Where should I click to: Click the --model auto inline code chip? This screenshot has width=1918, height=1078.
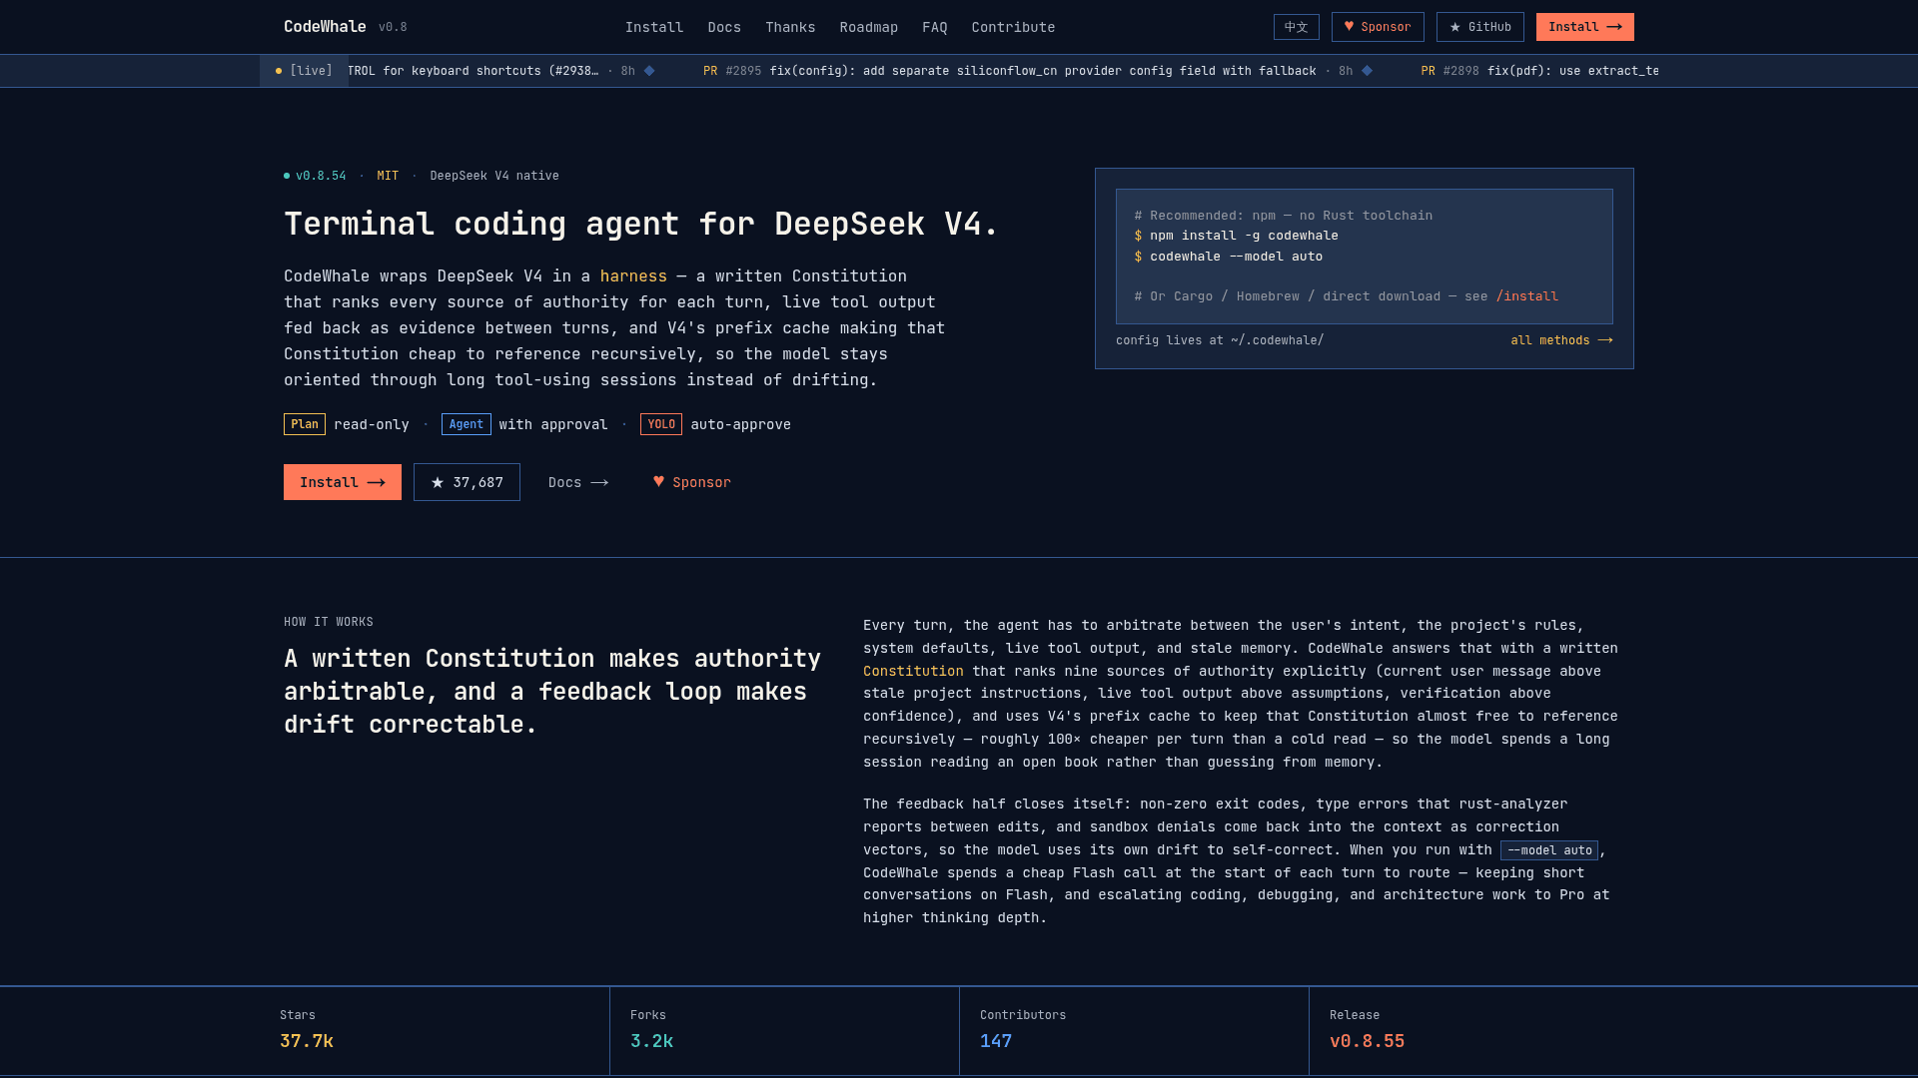point(1549,850)
